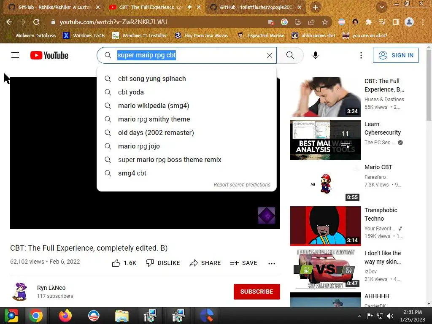Click the SIGN IN button
This screenshot has width=432, height=324.
click(x=396, y=55)
